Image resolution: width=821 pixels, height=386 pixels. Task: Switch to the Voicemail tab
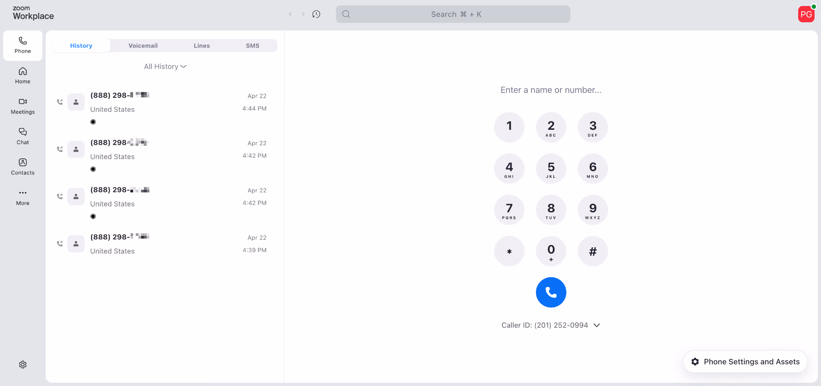143,46
